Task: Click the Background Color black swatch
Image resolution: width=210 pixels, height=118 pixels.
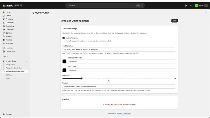Action: 64,61
